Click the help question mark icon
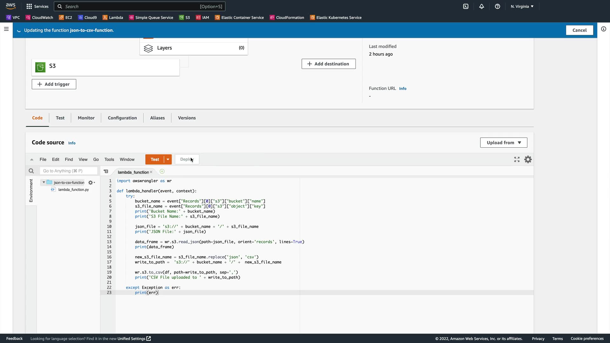 [x=498, y=6]
